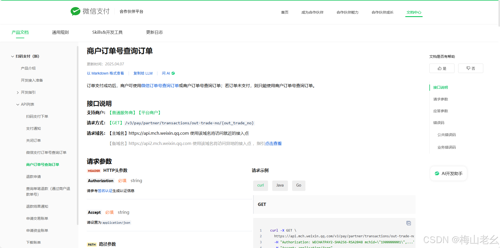
Task: Jump to 请求参数 in page outline
Action: click(x=440, y=99)
